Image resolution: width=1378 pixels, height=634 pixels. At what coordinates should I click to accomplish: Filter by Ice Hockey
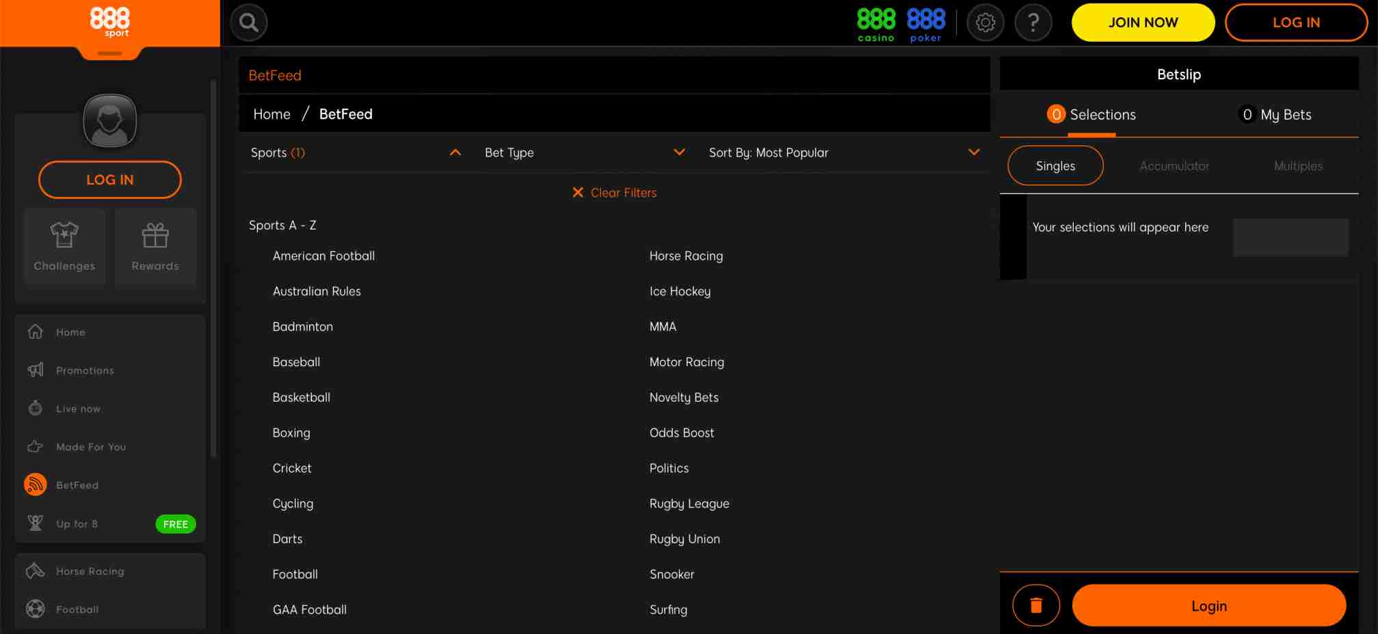coord(680,292)
